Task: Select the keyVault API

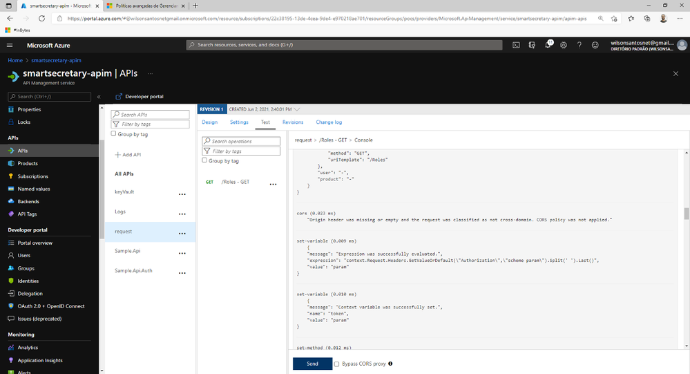Action: [x=124, y=191]
